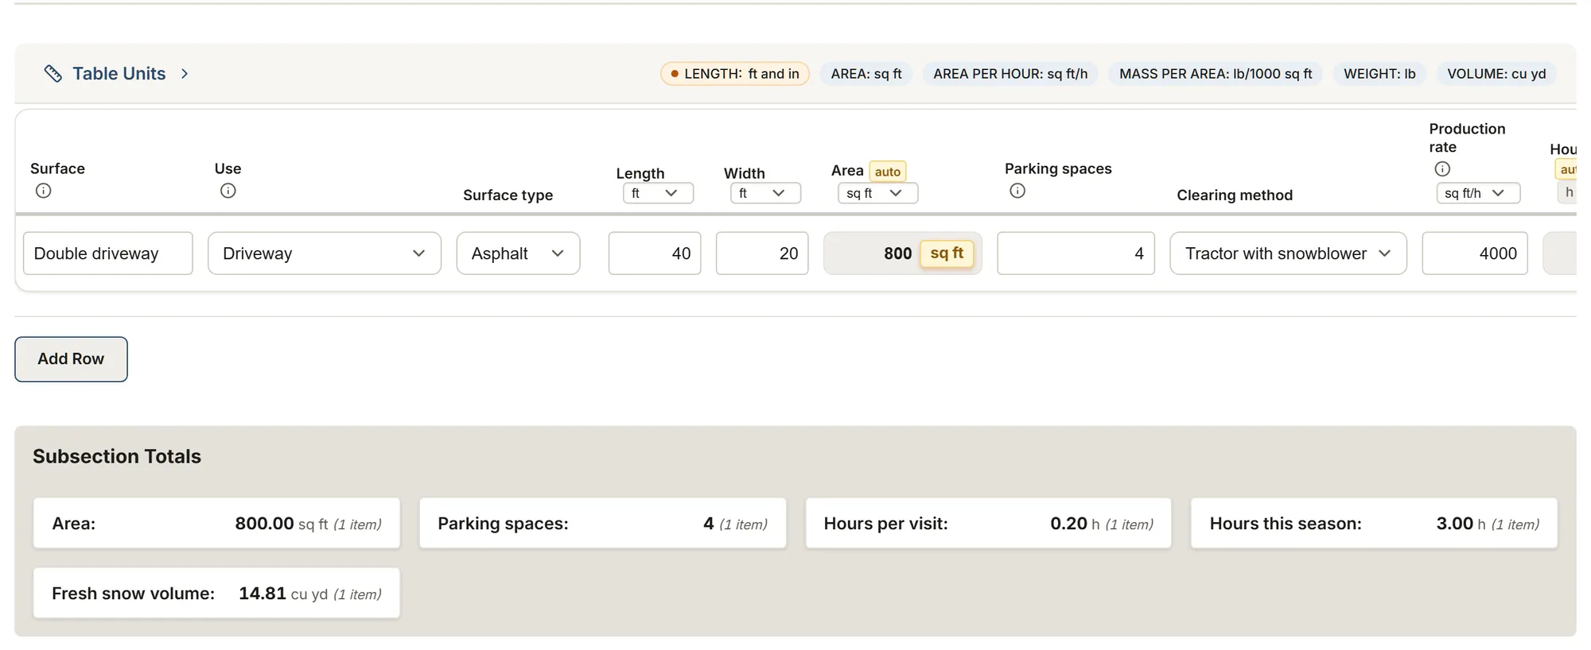Screen dimensions: 1591x650
Task: Click Hours this season 3.00 h total
Action: click(1374, 524)
